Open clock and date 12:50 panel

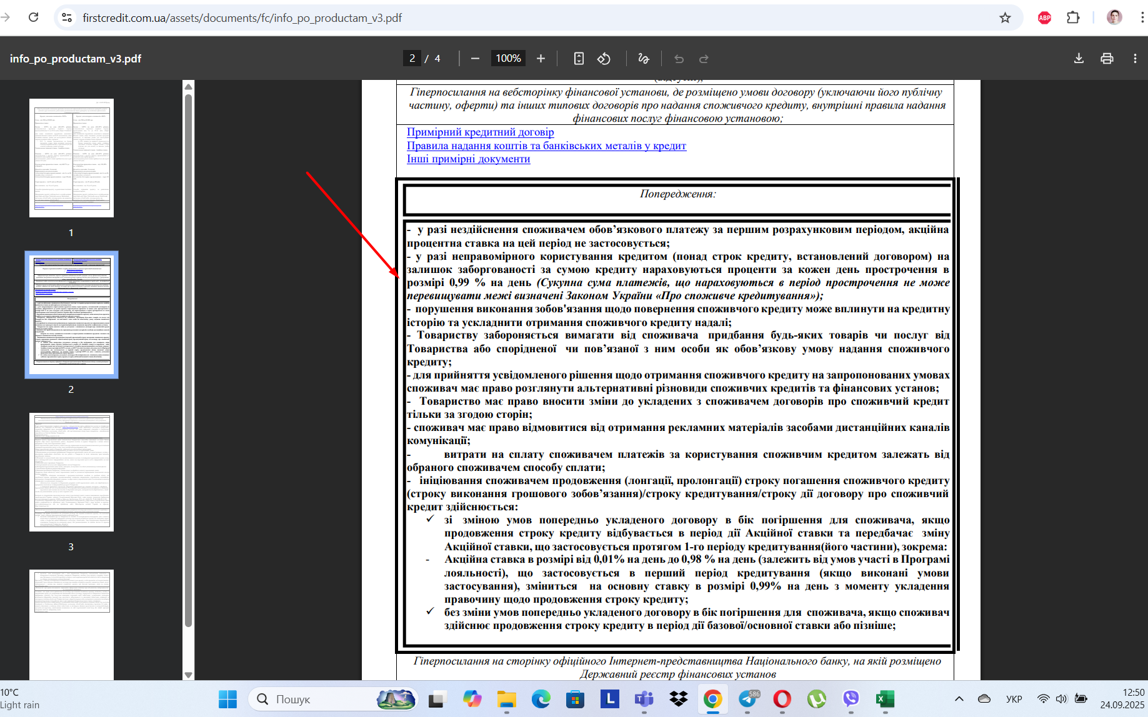point(1122,699)
